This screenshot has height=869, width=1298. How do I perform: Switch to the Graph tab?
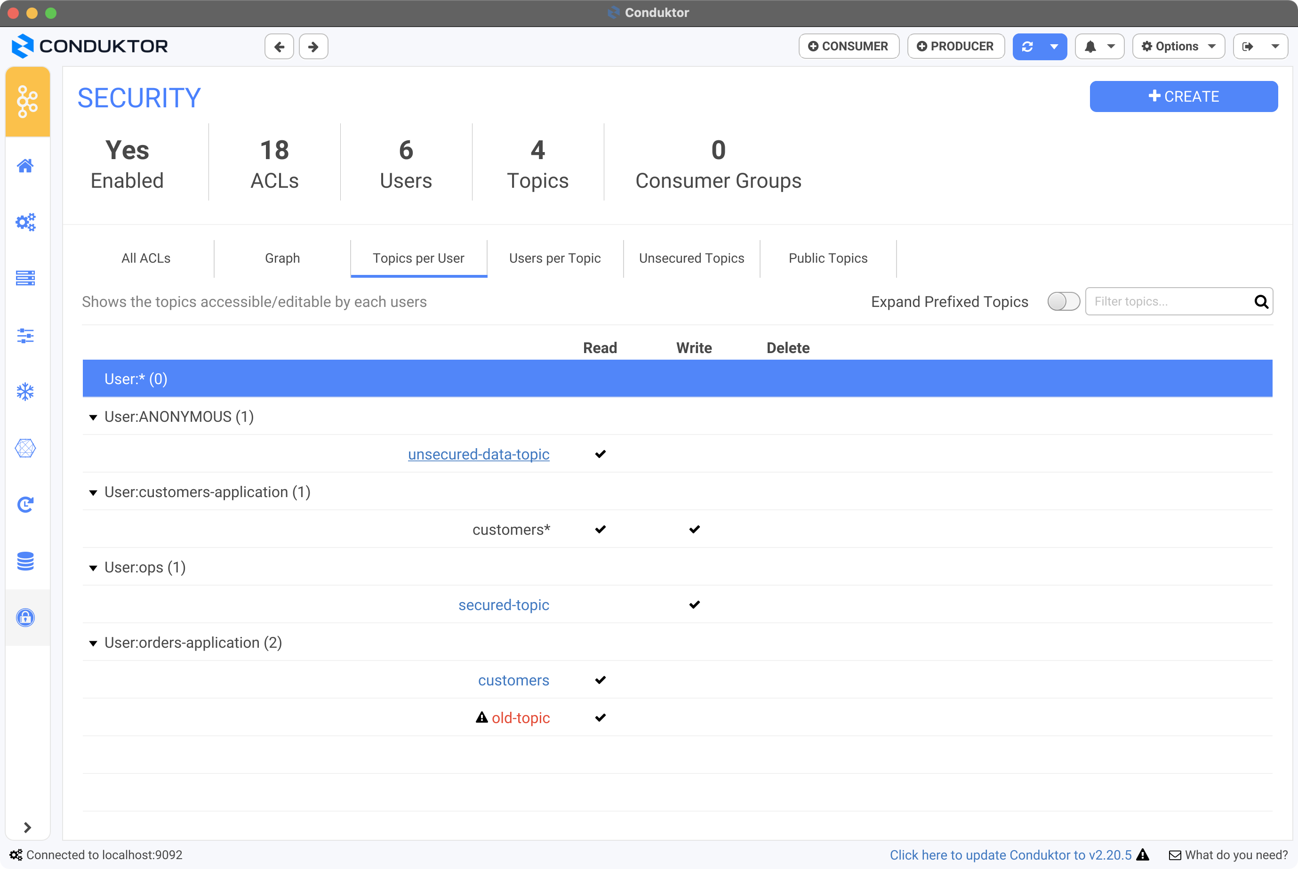tap(282, 258)
